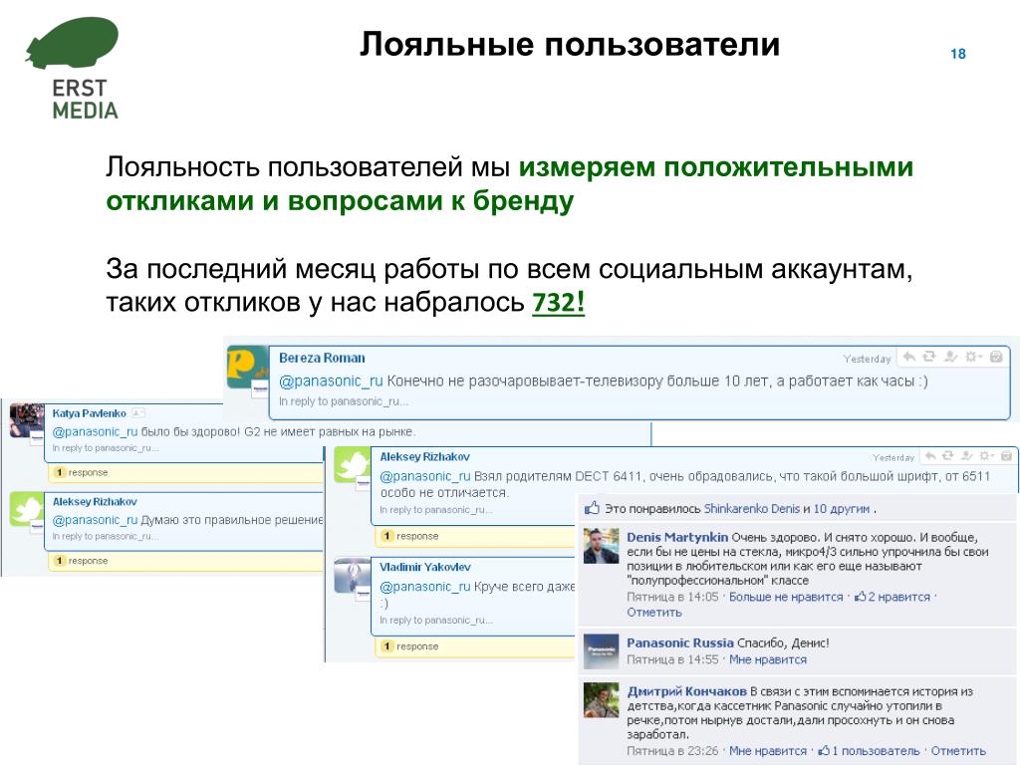Click the slide number 18

tap(957, 54)
